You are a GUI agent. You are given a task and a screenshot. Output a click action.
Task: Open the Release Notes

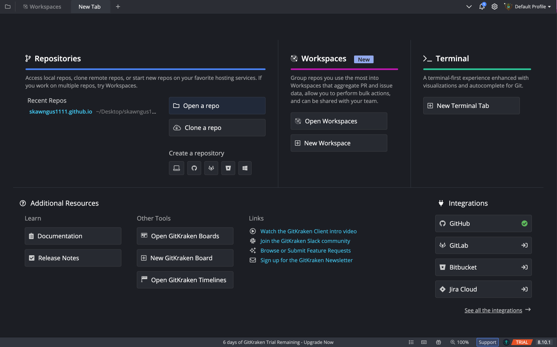tap(73, 258)
